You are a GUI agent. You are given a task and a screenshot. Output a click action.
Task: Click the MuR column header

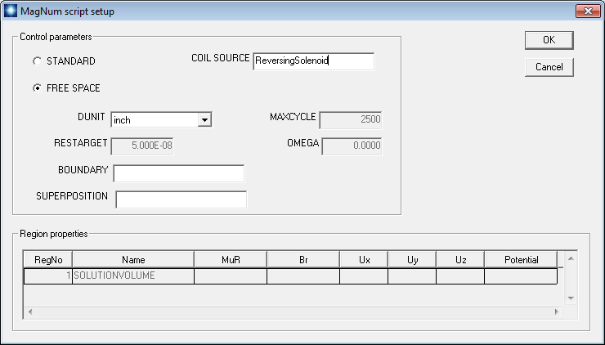tap(230, 260)
